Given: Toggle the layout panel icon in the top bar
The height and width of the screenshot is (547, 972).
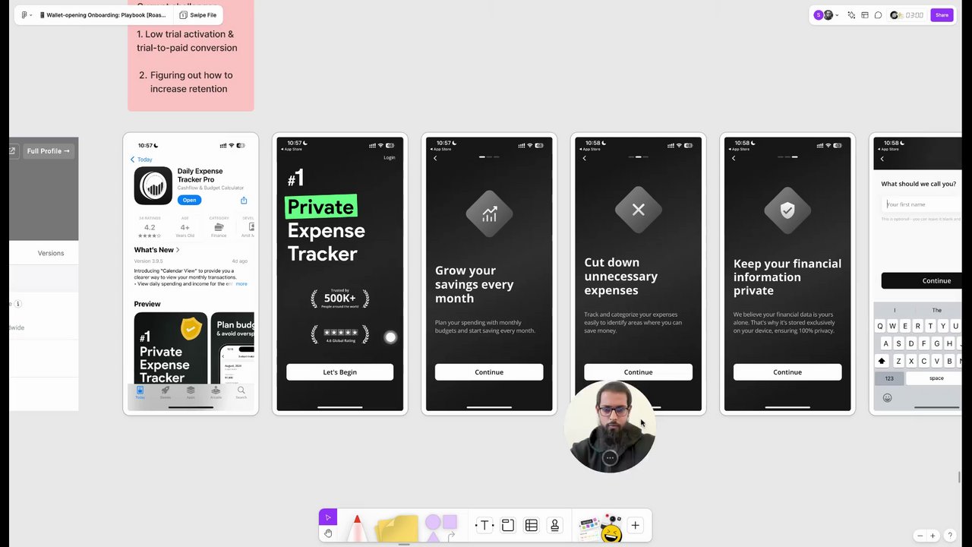Looking at the screenshot, I should [x=864, y=15].
